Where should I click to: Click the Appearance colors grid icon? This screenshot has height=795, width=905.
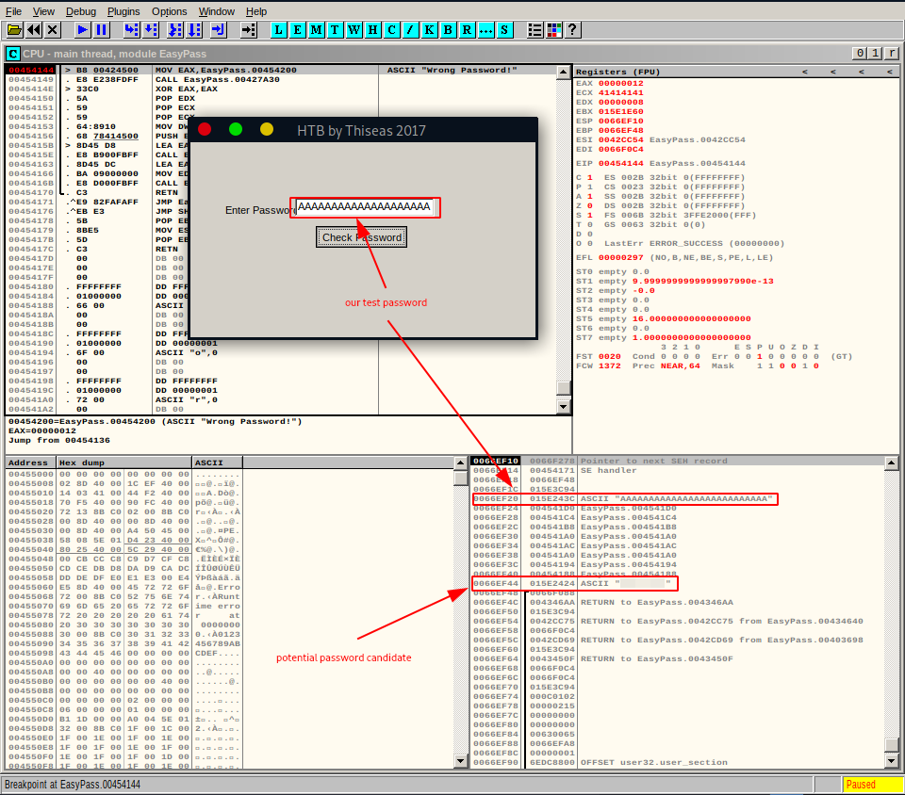(x=553, y=30)
